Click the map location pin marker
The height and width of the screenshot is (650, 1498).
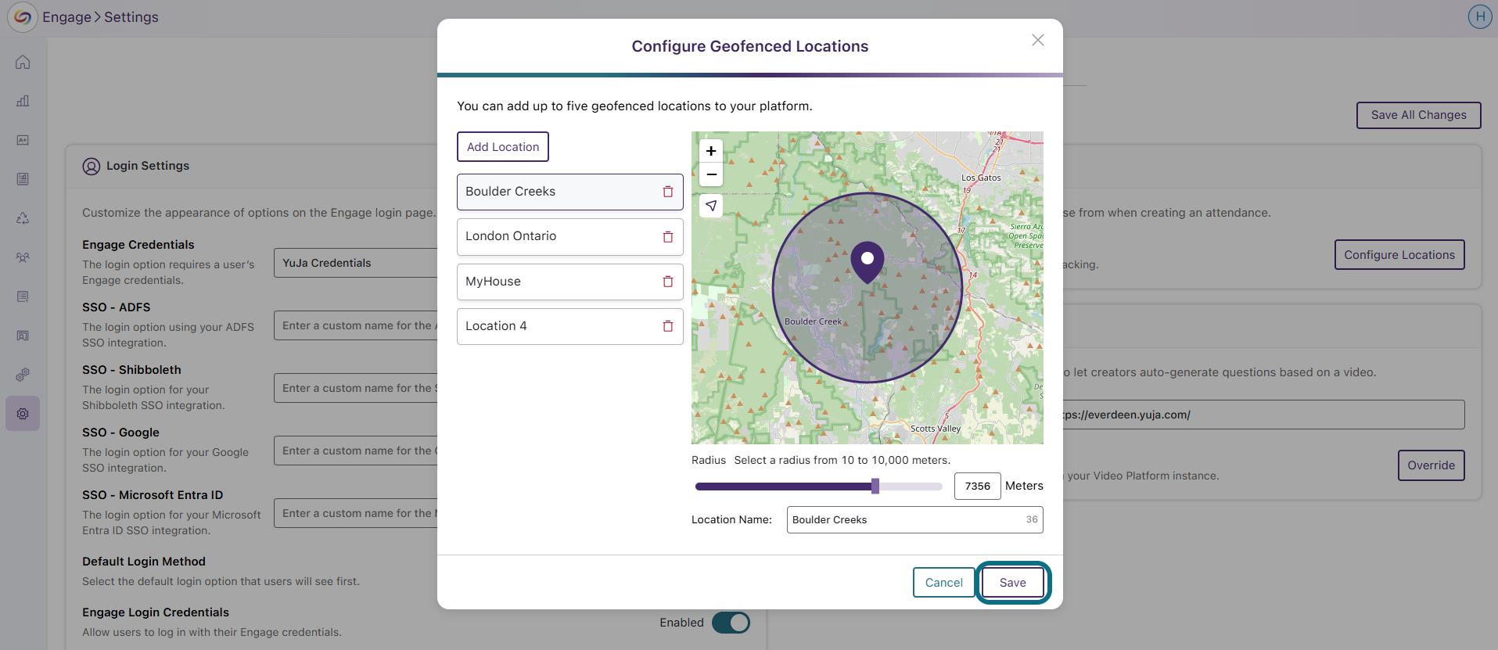868,262
